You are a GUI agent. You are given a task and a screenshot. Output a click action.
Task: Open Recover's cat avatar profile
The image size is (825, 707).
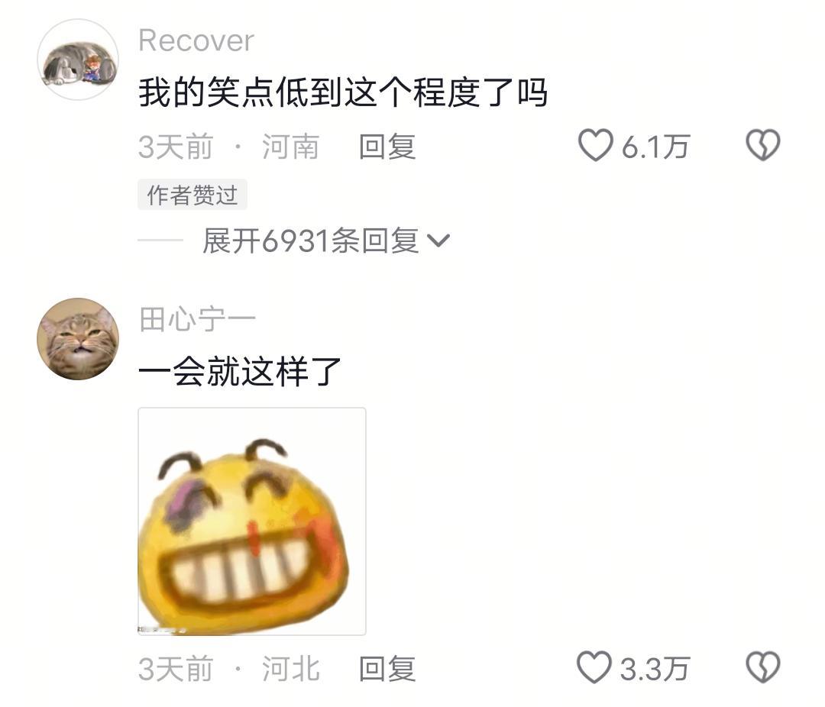[78, 60]
